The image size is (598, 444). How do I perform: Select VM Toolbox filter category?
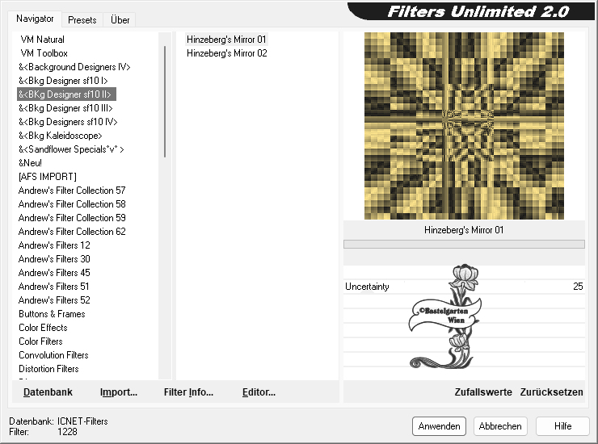(44, 53)
